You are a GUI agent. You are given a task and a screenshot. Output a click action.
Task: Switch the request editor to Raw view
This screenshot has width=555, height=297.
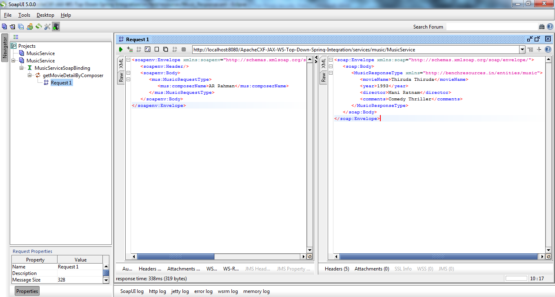[x=121, y=78]
